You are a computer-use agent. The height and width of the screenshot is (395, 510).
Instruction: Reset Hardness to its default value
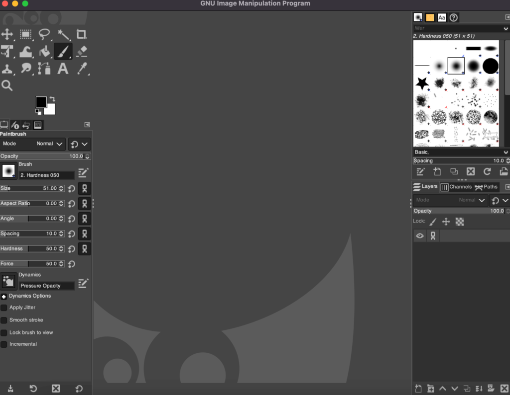point(71,248)
